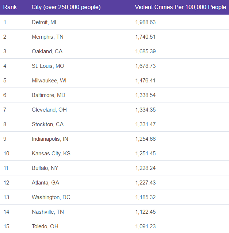Select Atlanta, GA in the list
The width and height of the screenshot is (229, 233).
click(x=45, y=183)
